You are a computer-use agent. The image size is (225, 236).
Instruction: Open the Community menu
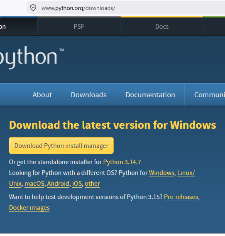[210, 95]
